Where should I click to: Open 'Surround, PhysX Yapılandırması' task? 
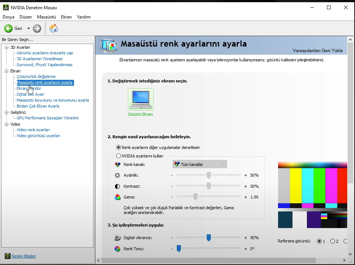pyautogui.click(x=44, y=65)
